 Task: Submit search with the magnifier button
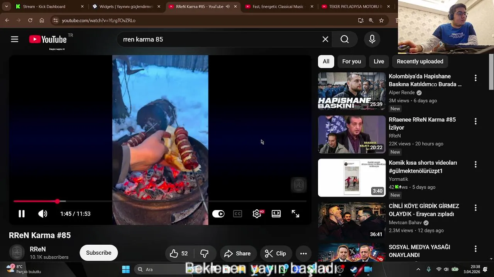345,39
